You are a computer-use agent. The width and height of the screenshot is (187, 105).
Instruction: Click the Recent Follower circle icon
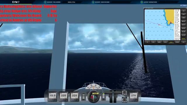point(45,2)
